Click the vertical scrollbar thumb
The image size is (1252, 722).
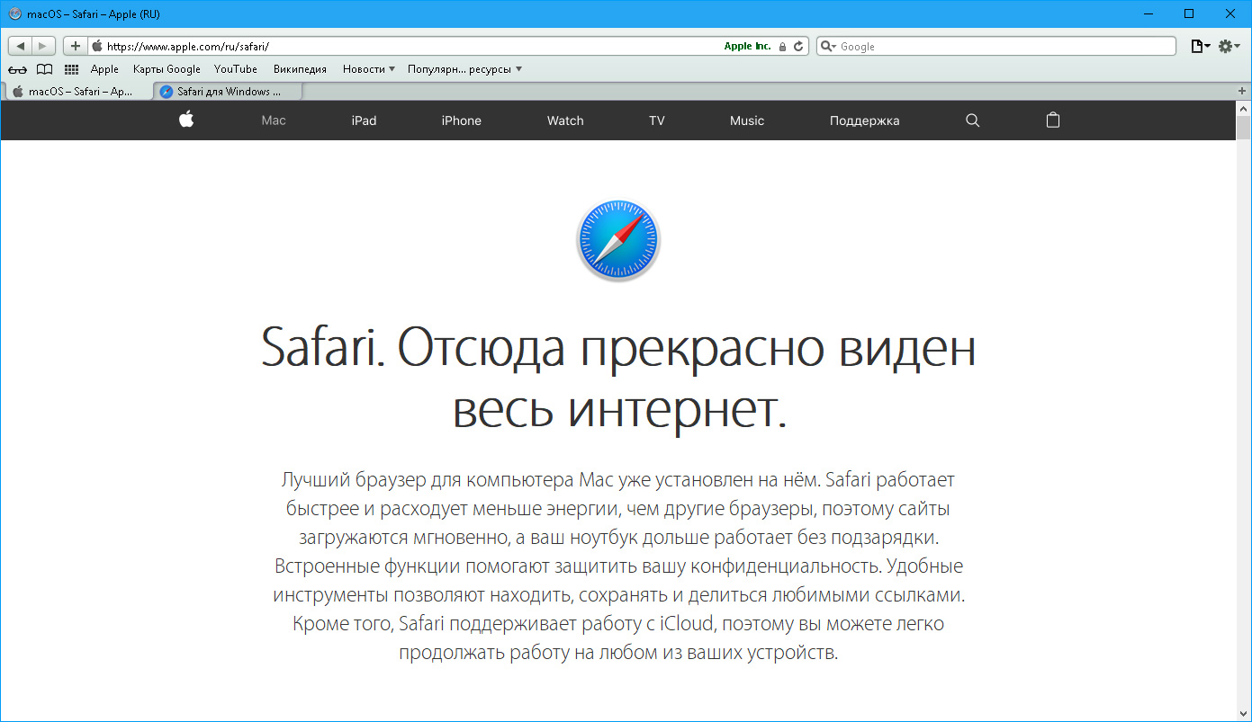tap(1244, 128)
